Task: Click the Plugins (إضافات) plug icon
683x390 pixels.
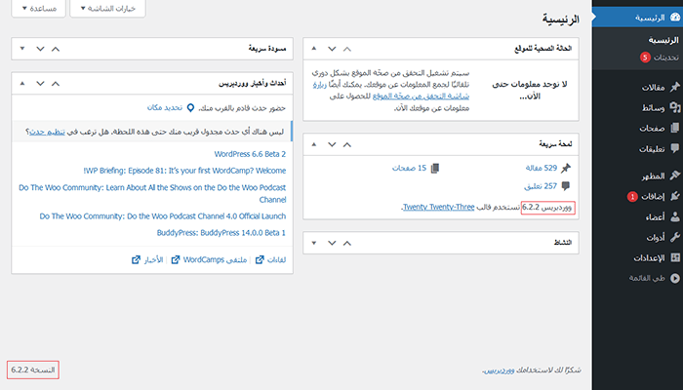Action: (x=675, y=196)
